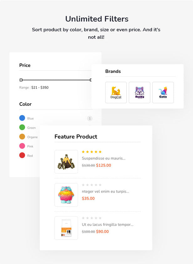Viewport: 193px width, 264px height.
Task: Click the five-star rating of first product
Action: click(x=91, y=152)
